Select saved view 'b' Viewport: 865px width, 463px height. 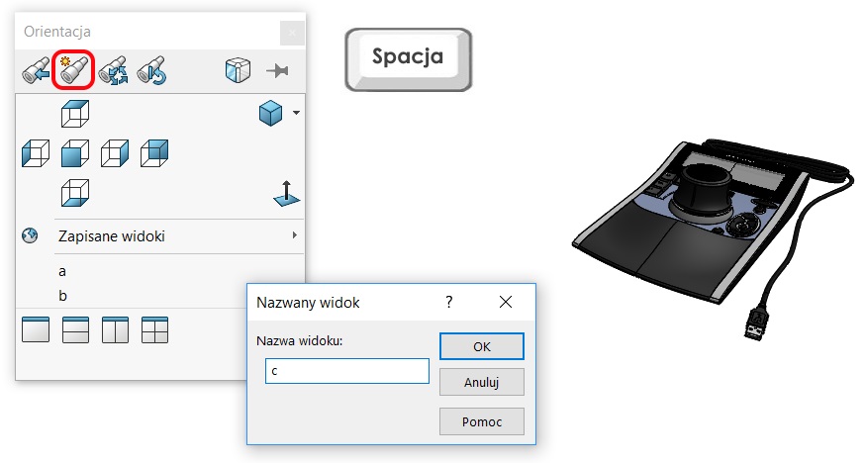tap(62, 296)
